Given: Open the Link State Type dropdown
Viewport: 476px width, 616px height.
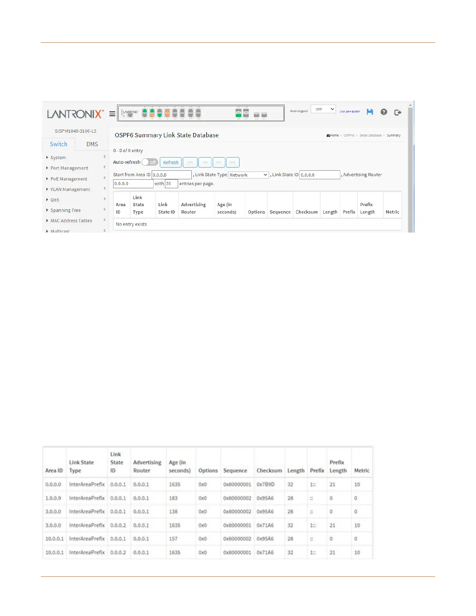Looking at the screenshot, I should [248, 175].
